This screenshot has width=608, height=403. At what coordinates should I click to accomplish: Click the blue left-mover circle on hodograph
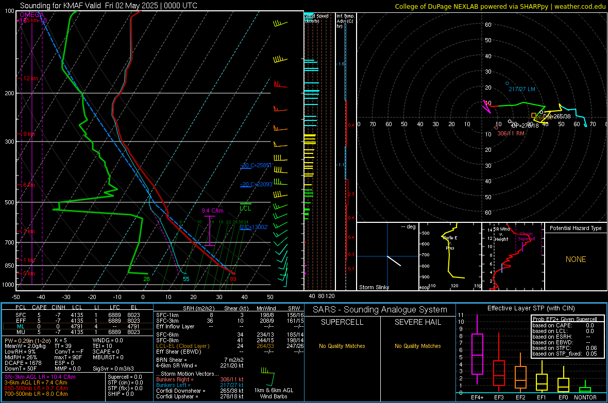click(x=507, y=83)
